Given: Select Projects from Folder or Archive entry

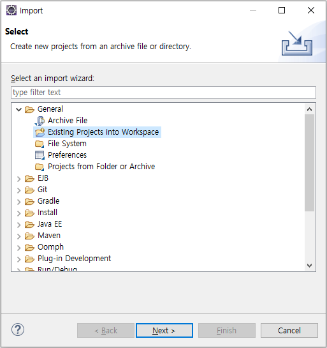Looking at the screenshot, I should tap(101, 167).
